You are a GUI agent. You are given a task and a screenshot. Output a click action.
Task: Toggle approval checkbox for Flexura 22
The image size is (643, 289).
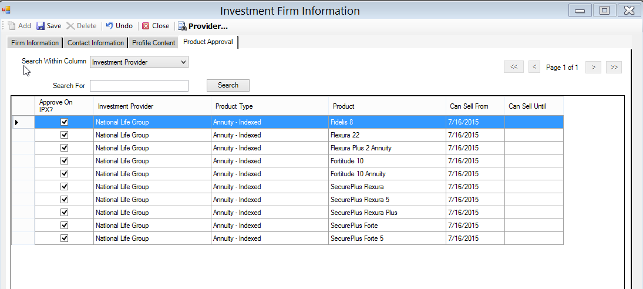click(x=64, y=135)
